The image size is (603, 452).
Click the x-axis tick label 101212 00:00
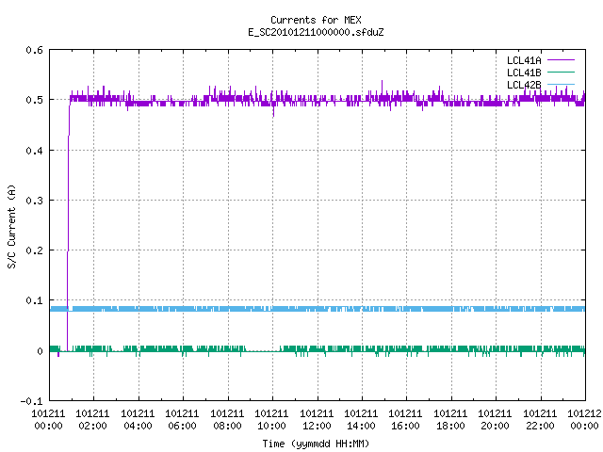click(584, 420)
